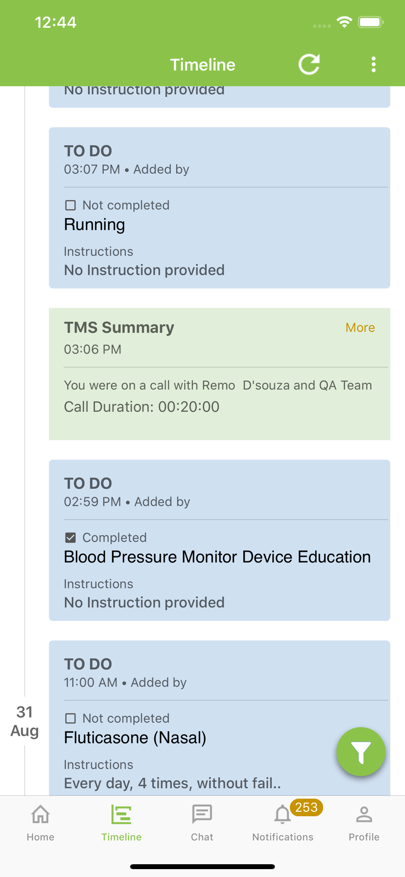This screenshot has width=405, height=877.
Task: Select the Timeline tab icon
Action: pos(121,815)
